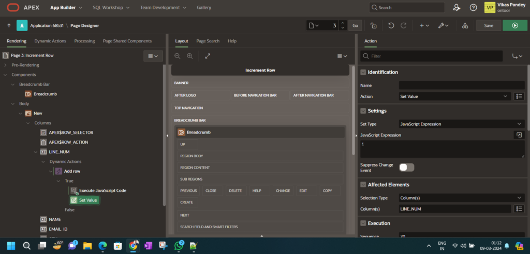The height and width of the screenshot is (254, 530).
Task: Switch to the Dynamic Actions tab
Action: [x=50, y=41]
